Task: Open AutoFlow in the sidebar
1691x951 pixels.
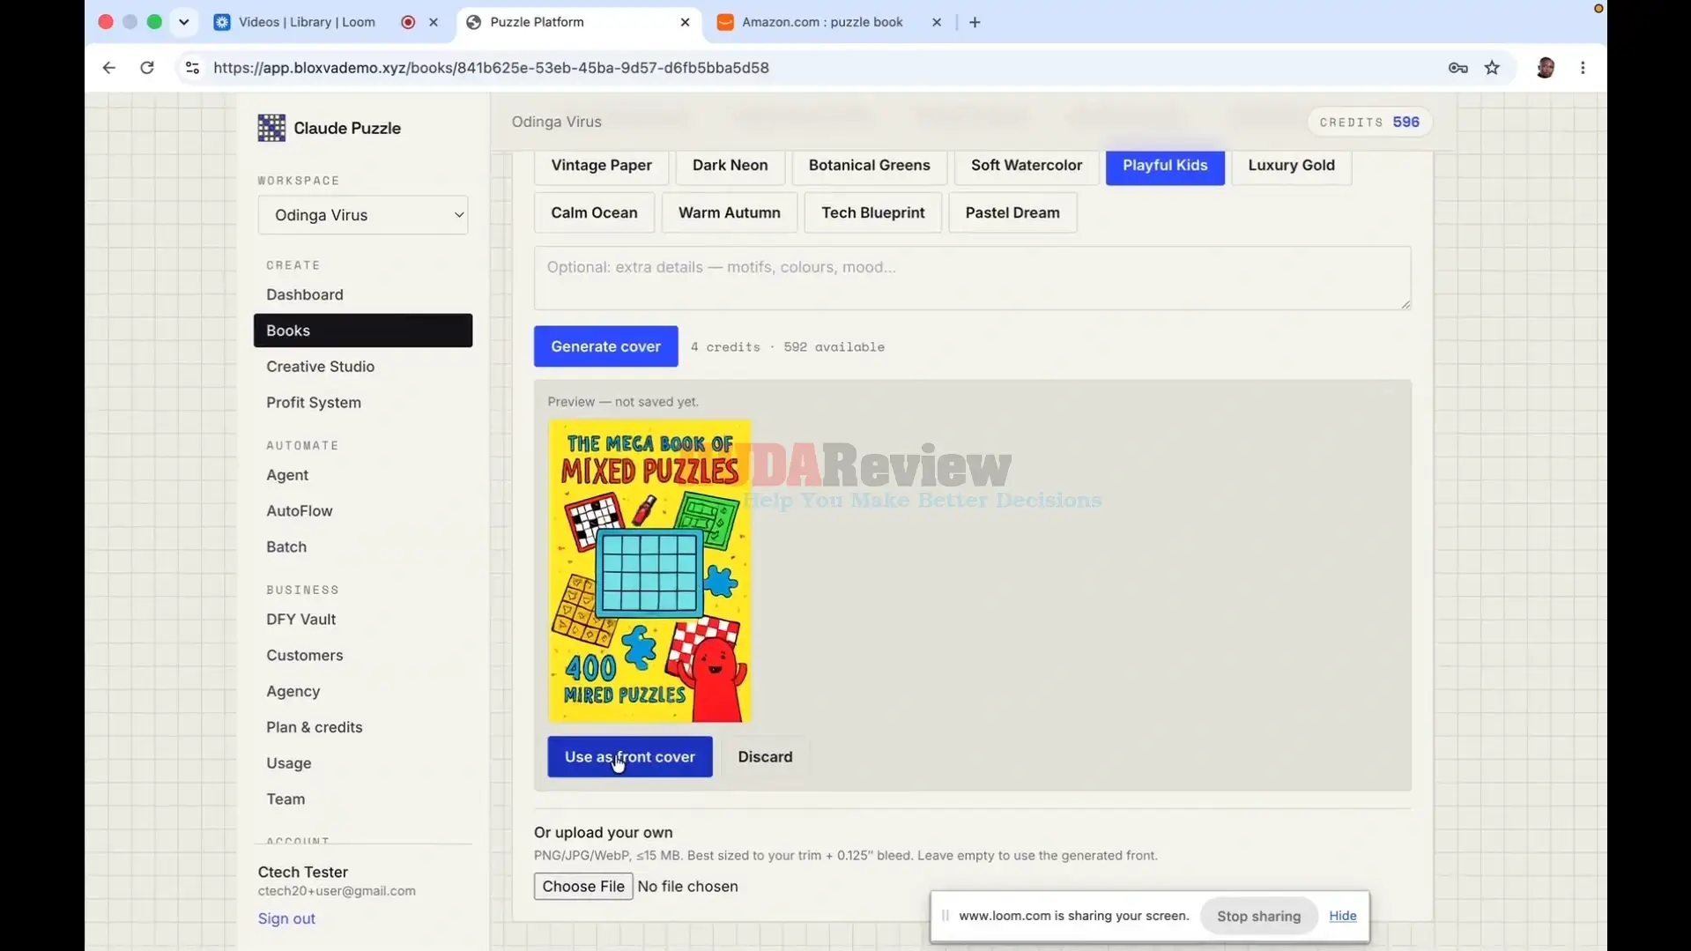Action: 363,511
